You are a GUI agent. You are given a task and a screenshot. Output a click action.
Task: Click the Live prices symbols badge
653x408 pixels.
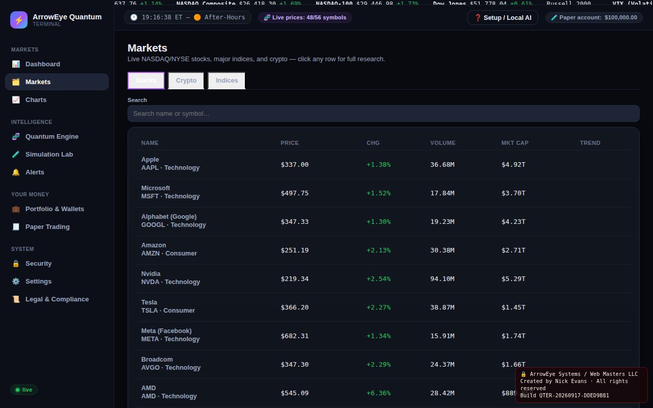pos(305,17)
